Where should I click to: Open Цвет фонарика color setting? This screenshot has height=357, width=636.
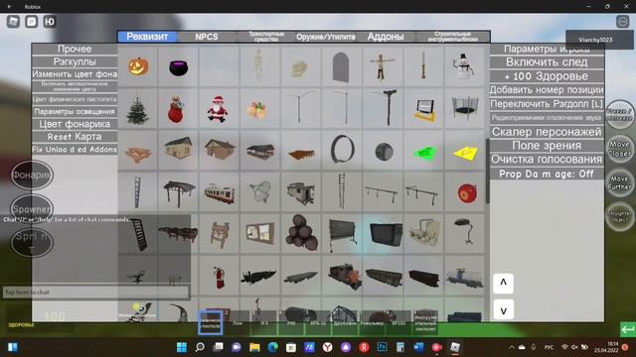click(x=75, y=124)
